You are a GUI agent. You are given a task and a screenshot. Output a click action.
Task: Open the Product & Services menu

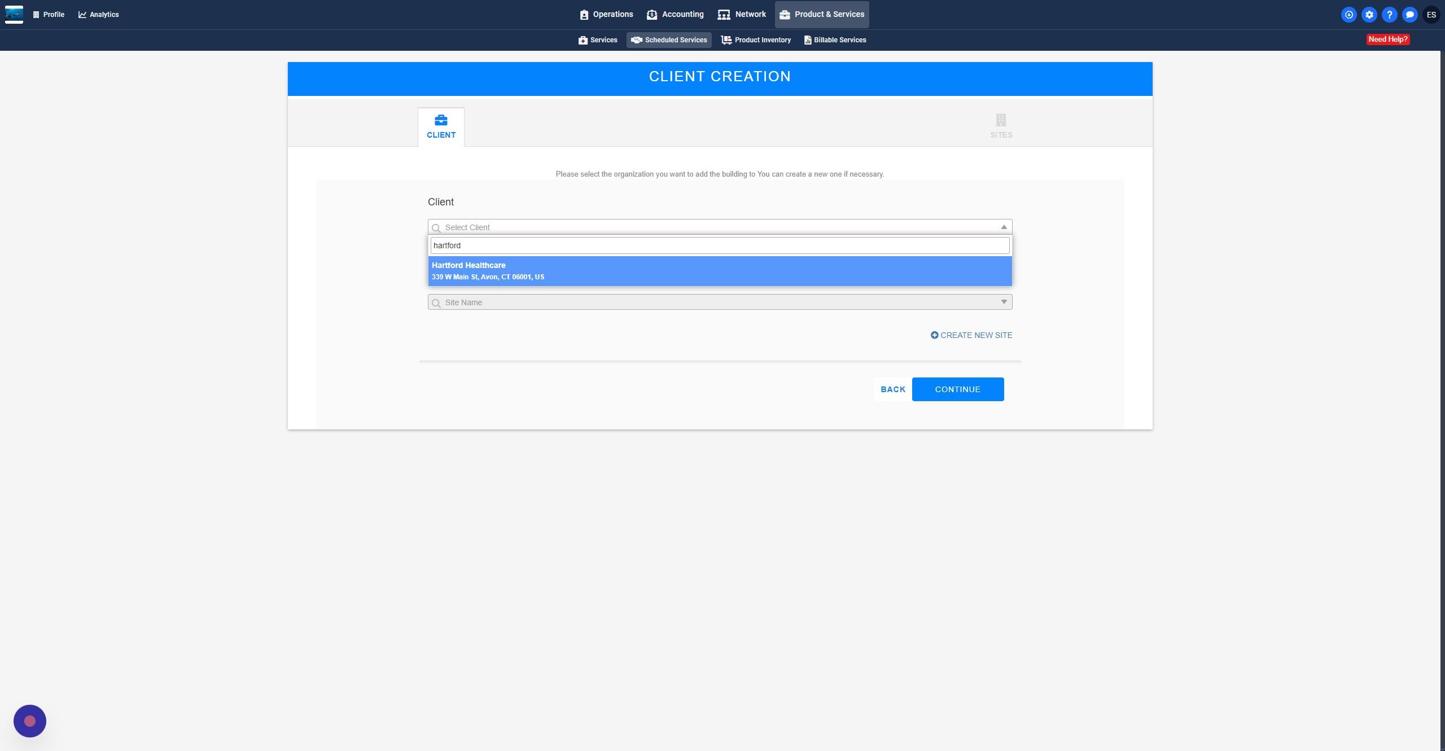click(x=822, y=14)
